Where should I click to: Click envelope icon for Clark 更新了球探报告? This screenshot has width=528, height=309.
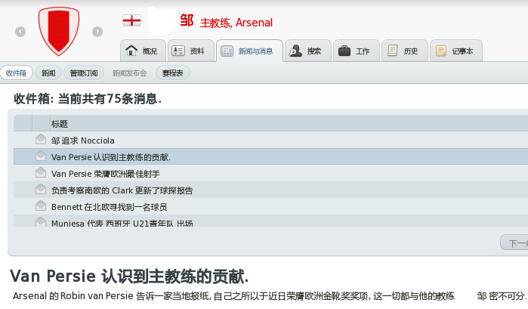pos(41,189)
